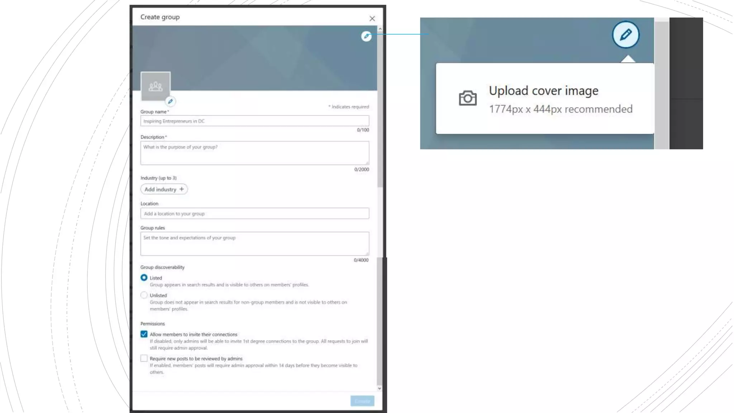734x413 pixels.
Task: Click the Group name input field
Action: (x=254, y=121)
